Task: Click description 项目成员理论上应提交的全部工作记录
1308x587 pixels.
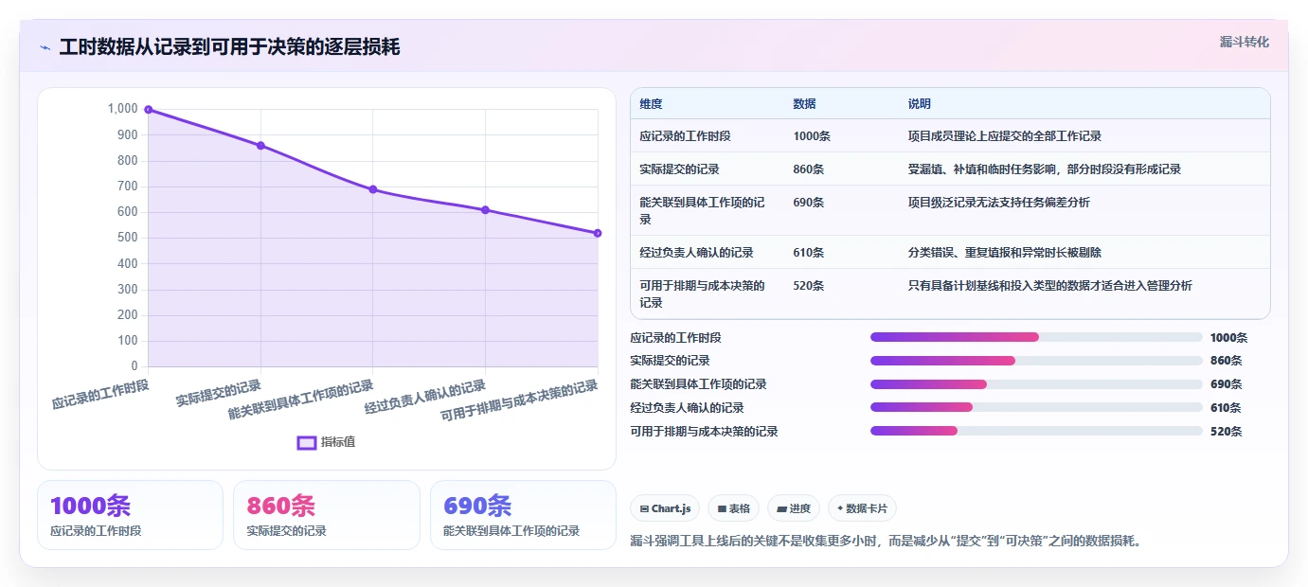Action: (1004, 136)
